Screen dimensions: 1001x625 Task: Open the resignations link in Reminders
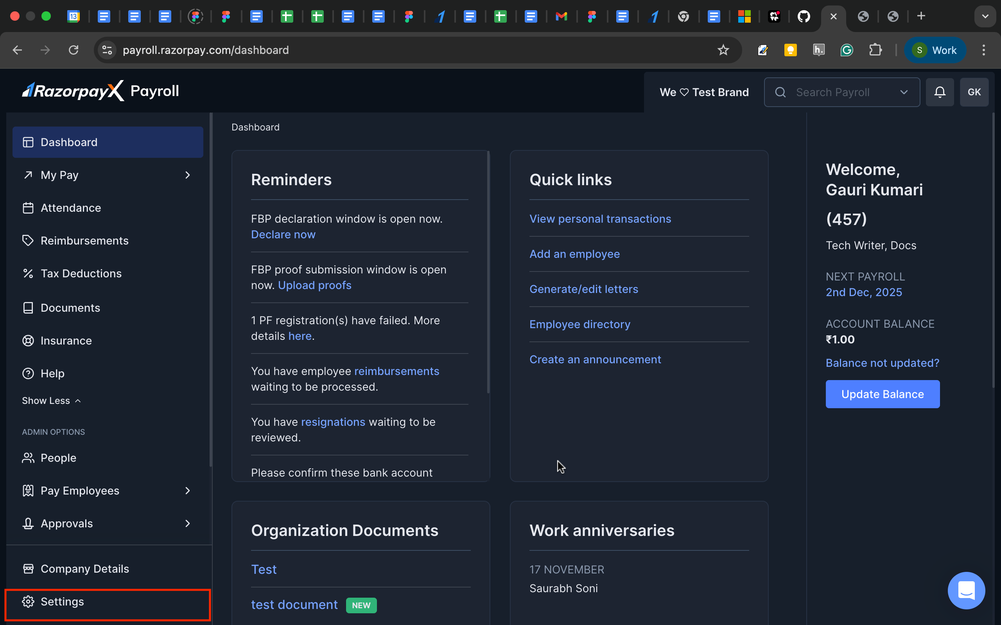[x=334, y=422]
